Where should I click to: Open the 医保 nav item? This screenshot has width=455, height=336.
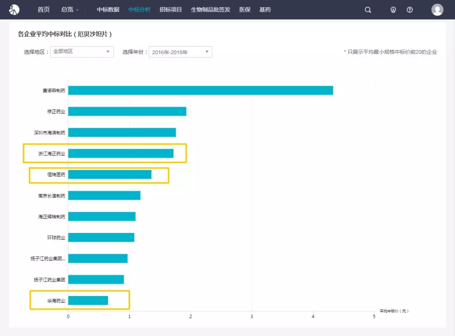click(x=245, y=10)
